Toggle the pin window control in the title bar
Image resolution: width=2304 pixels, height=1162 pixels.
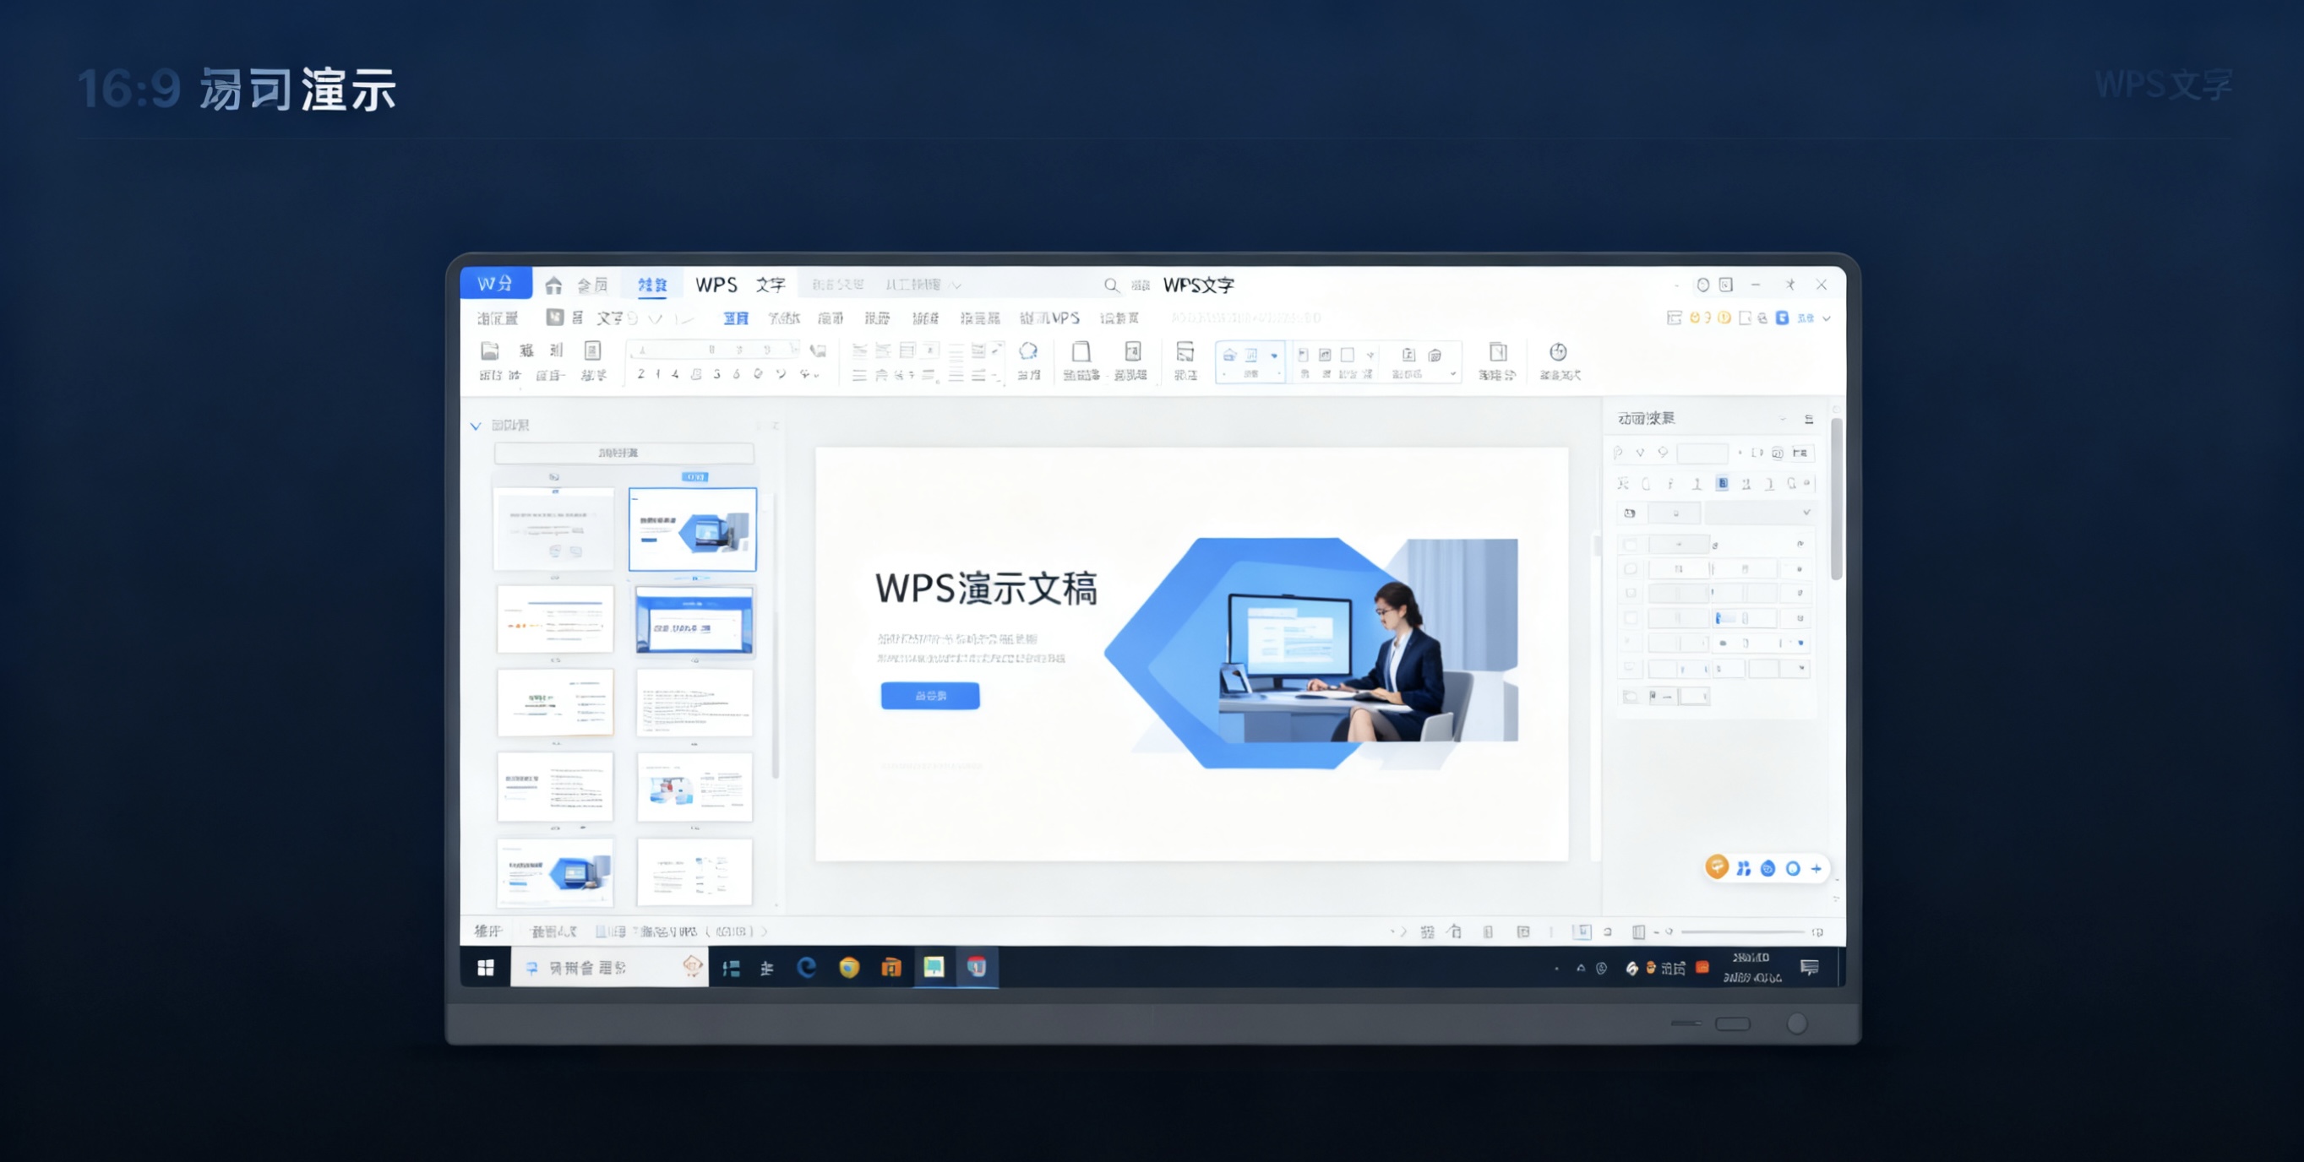[1790, 285]
